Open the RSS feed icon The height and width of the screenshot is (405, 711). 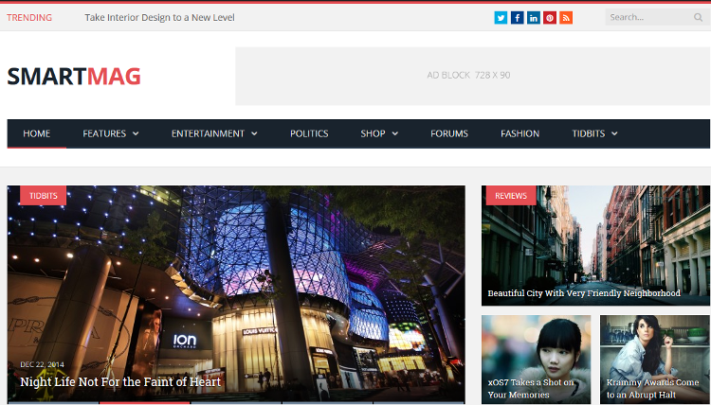[x=566, y=18]
